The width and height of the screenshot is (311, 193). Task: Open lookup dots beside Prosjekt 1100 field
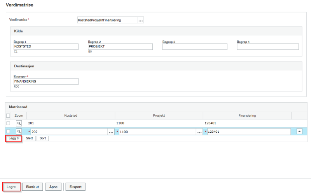[x=199, y=132]
